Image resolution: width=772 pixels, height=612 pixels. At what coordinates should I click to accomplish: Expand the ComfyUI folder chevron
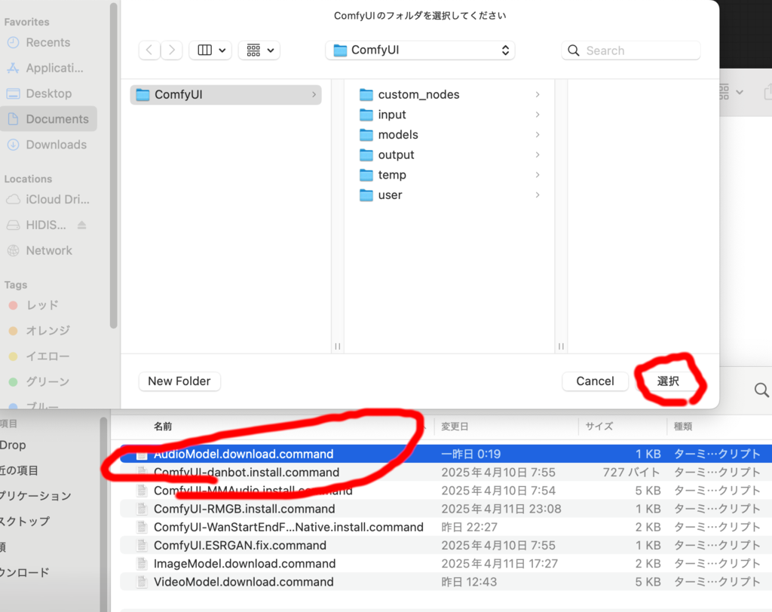(314, 94)
